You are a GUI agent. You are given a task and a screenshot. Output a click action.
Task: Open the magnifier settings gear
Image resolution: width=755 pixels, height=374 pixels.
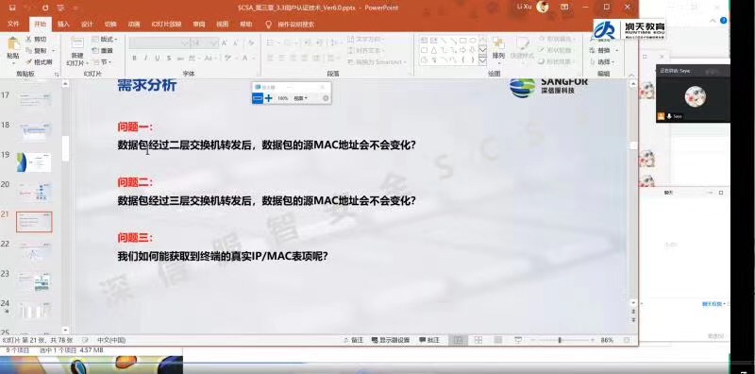tap(326, 98)
